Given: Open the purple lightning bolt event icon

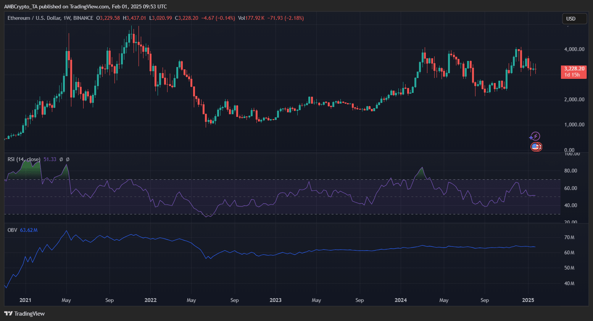Looking at the screenshot, I should tap(535, 136).
